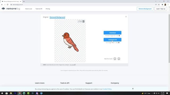
Task: Click the microphone tray icon
Action: (x=154, y=93)
